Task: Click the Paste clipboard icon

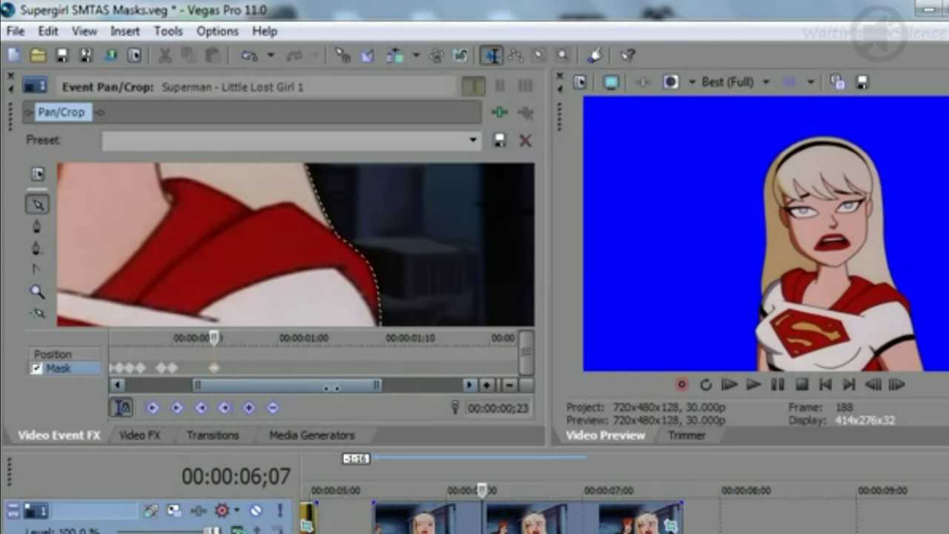Action: click(213, 56)
